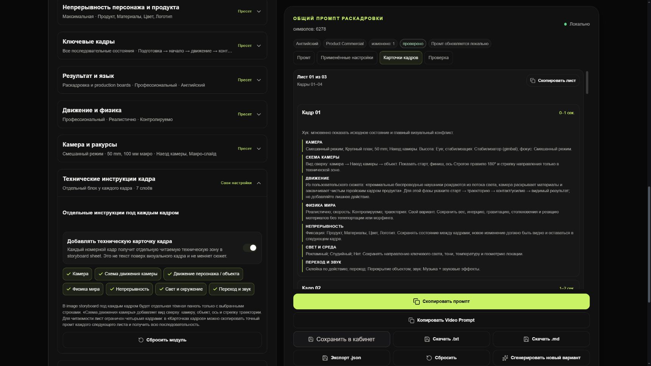Click Кадр 01 card heading
This screenshot has height=366, width=651.
[x=311, y=113]
